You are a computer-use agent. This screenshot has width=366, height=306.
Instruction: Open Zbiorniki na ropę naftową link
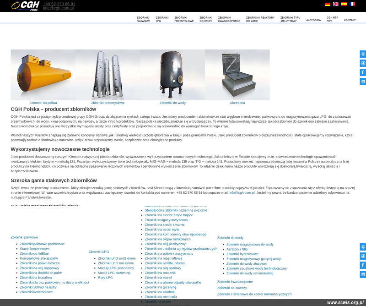point(163,258)
